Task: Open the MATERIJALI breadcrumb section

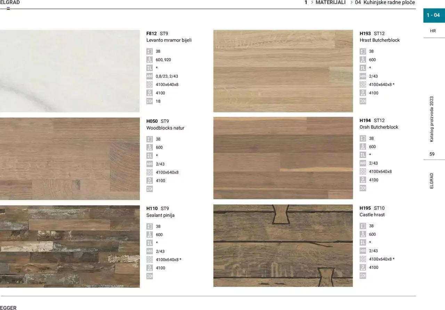Action: pos(330,2)
